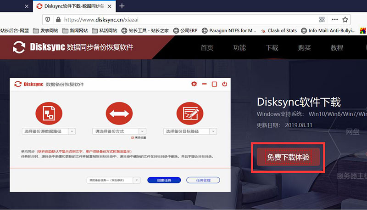Go to the 教程 nav item
The image size is (367, 210).
(x=337, y=48)
